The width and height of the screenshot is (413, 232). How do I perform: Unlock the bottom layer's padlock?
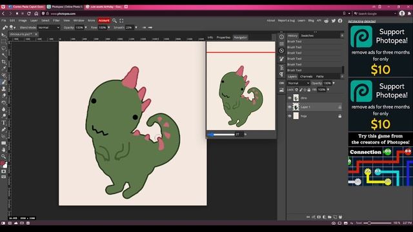[340, 116]
